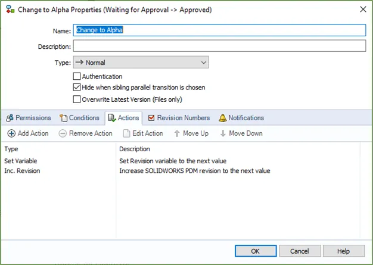Click the Add Action label
The height and width of the screenshot is (265, 373).
(x=33, y=133)
